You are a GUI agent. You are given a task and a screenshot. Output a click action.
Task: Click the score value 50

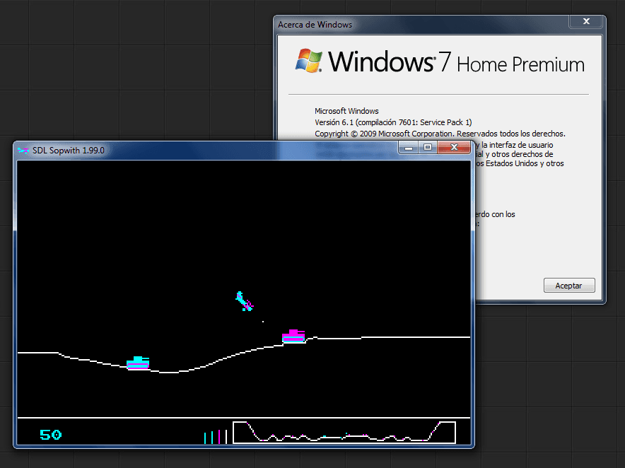51,435
